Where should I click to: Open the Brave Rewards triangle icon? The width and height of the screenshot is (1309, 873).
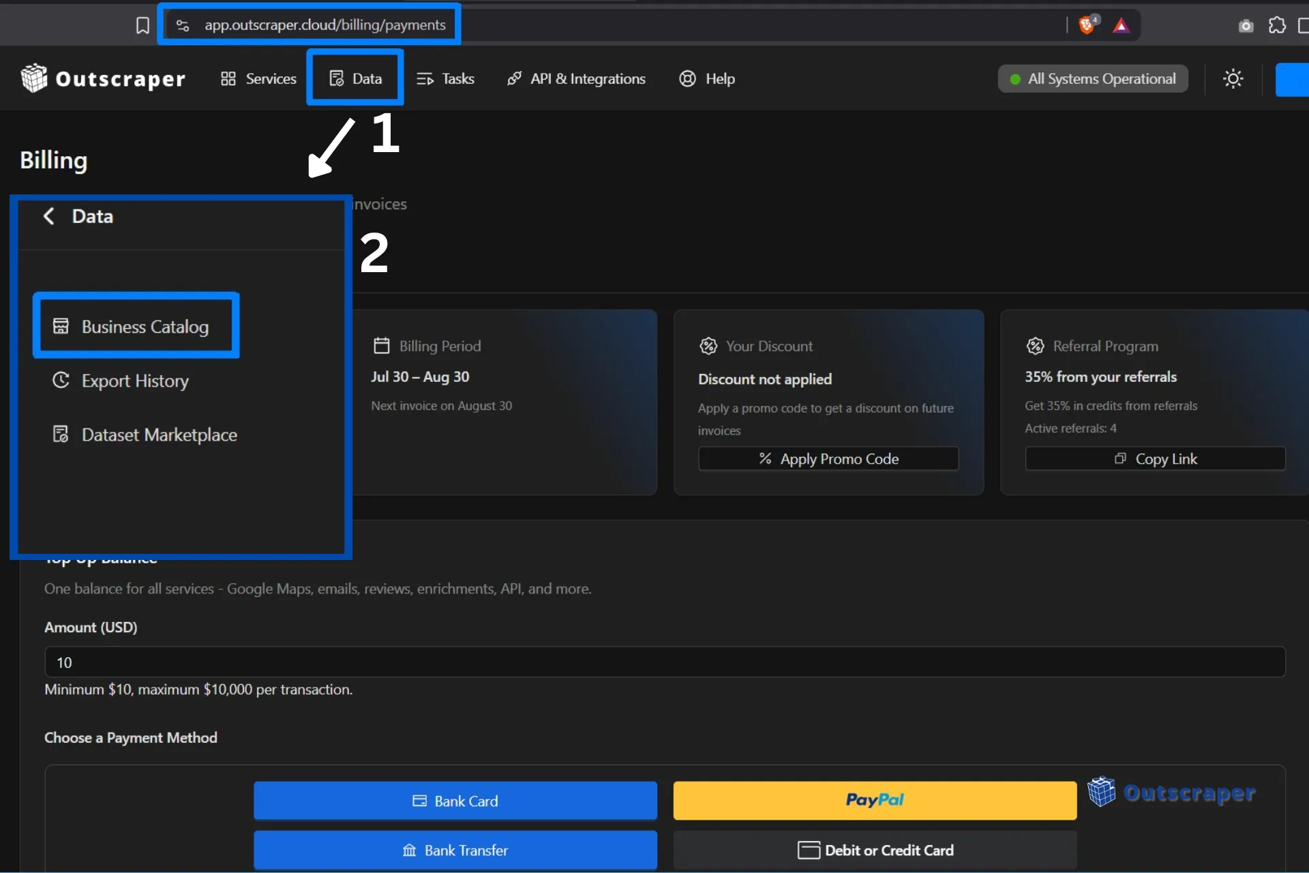(1121, 26)
